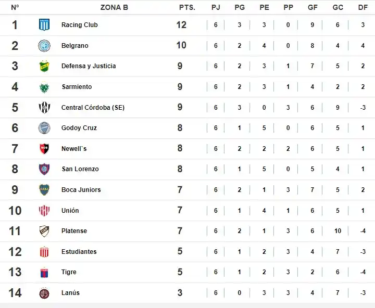Click the Racing Club crest icon
Viewport: 375px width, 308px height.
44,25
